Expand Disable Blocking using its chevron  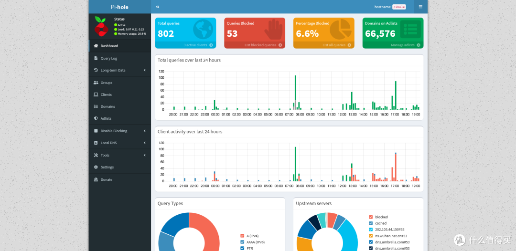[144, 131]
